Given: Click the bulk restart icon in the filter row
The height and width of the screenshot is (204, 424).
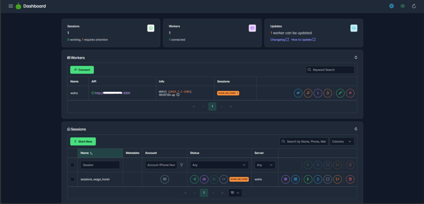Looking at the screenshot, I should [x=318, y=165].
